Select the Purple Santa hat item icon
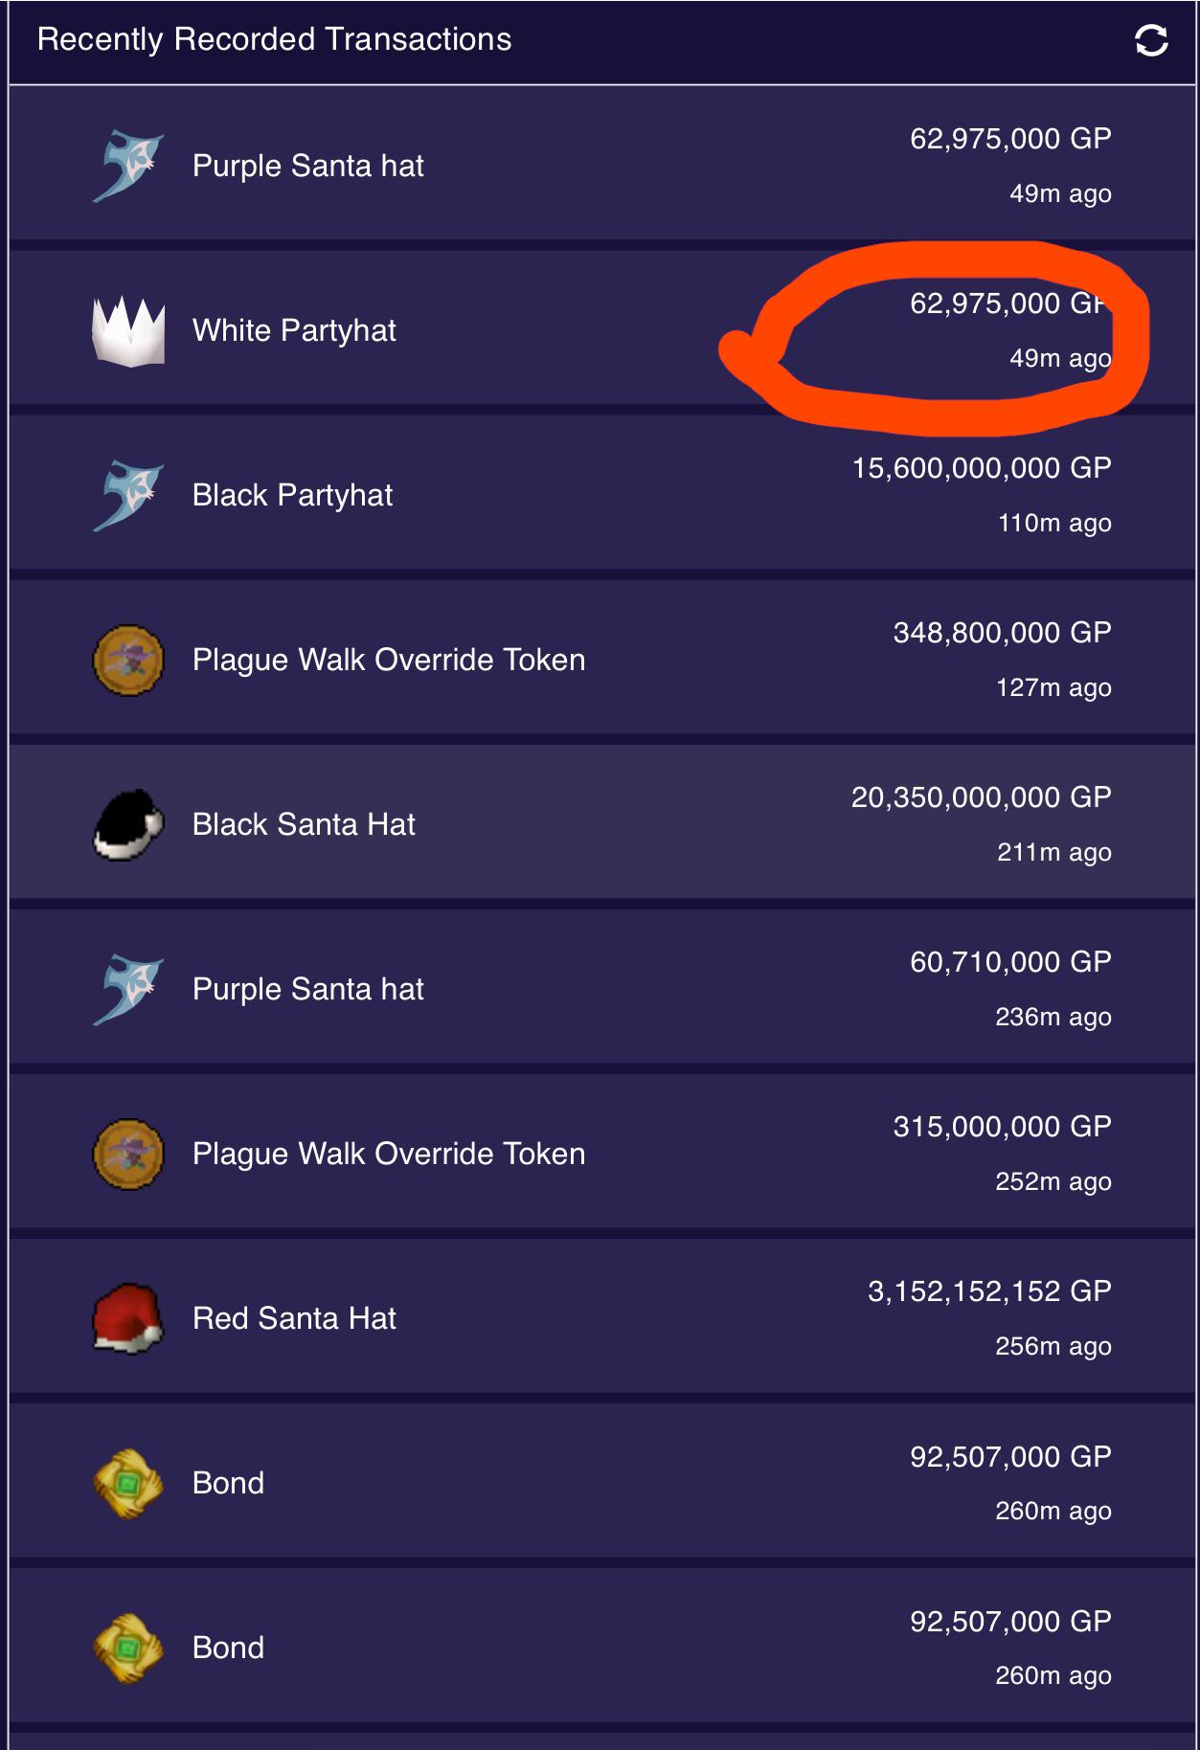Image resolution: width=1200 pixels, height=1750 pixels. [x=127, y=163]
